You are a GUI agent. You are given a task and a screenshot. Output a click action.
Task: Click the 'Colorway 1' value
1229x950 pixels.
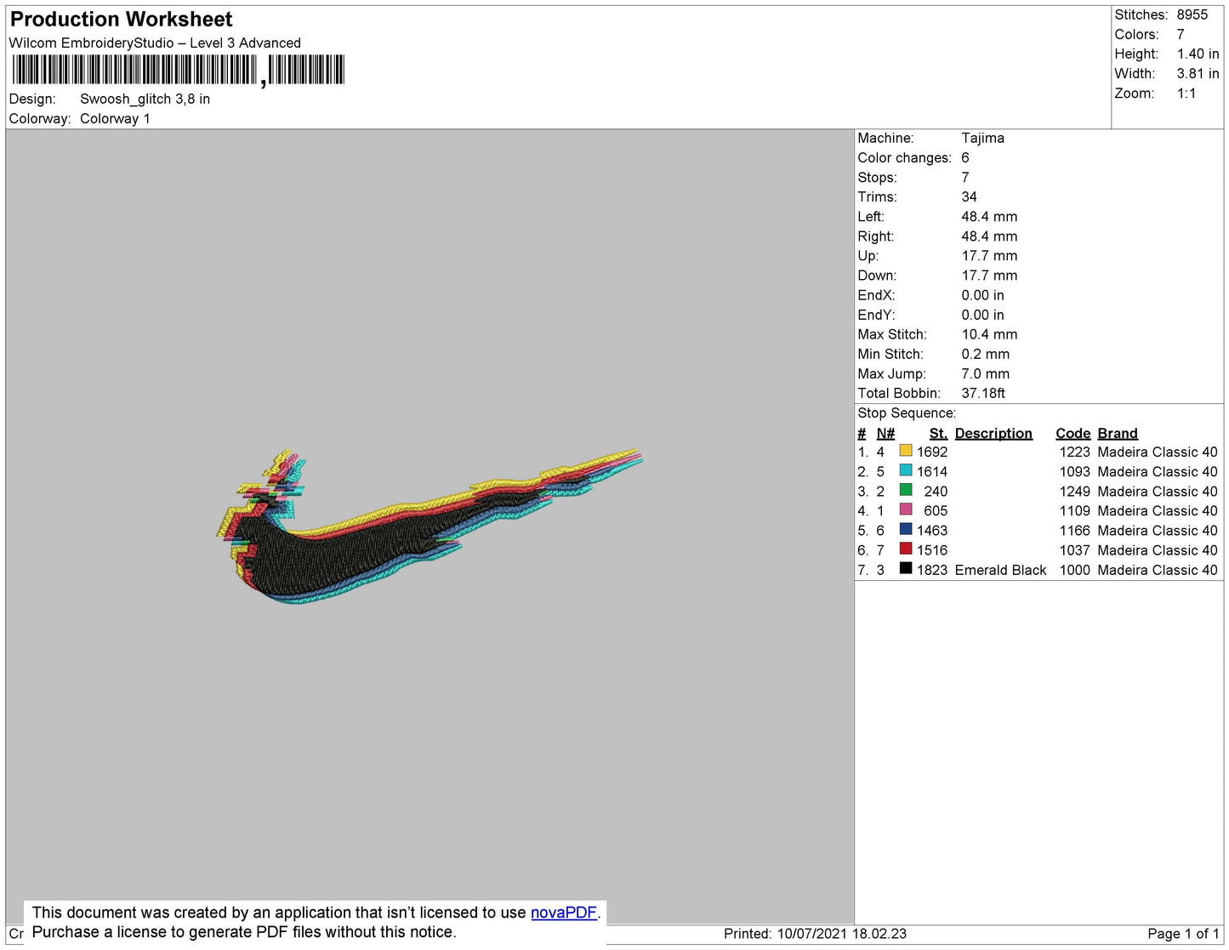coord(115,118)
